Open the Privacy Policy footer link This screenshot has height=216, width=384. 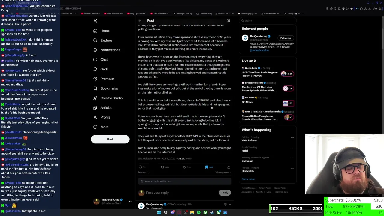pos(265,188)
